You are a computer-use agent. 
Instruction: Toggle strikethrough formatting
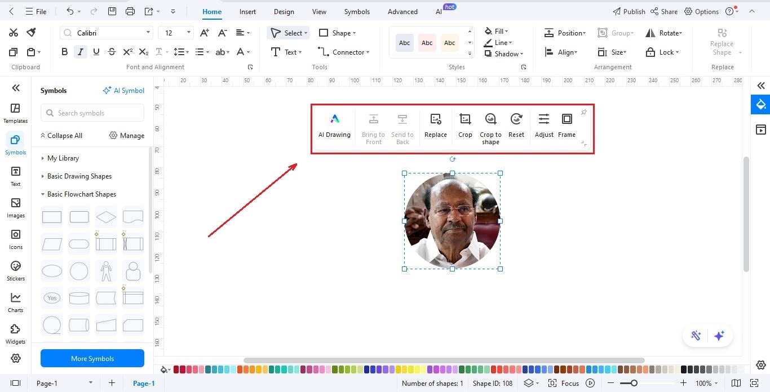tap(112, 51)
